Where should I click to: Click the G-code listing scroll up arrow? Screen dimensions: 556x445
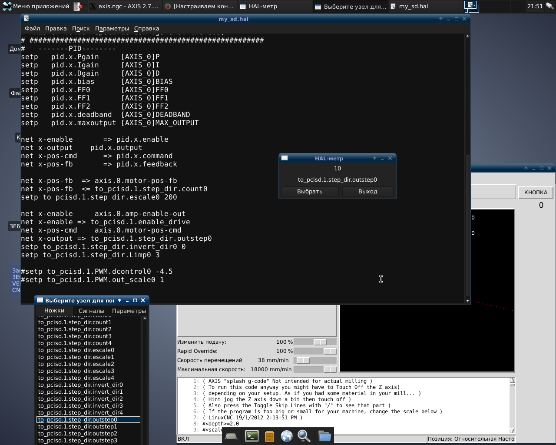coord(512,381)
